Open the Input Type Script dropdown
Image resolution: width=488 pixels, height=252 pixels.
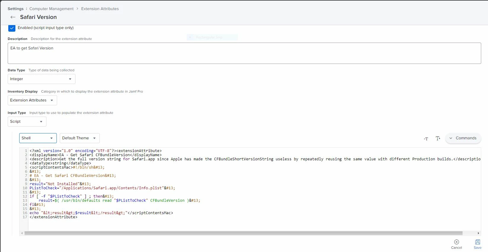[x=27, y=122]
